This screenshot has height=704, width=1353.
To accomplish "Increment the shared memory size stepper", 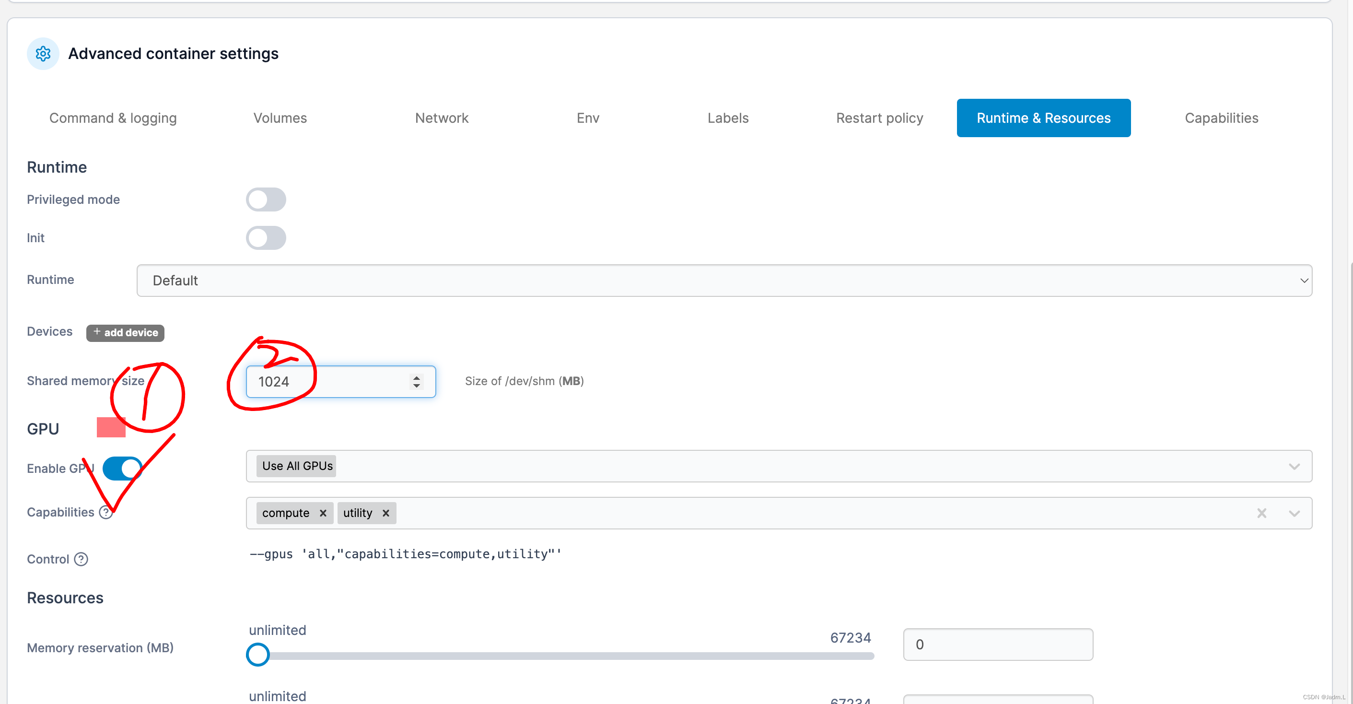I will (417, 377).
